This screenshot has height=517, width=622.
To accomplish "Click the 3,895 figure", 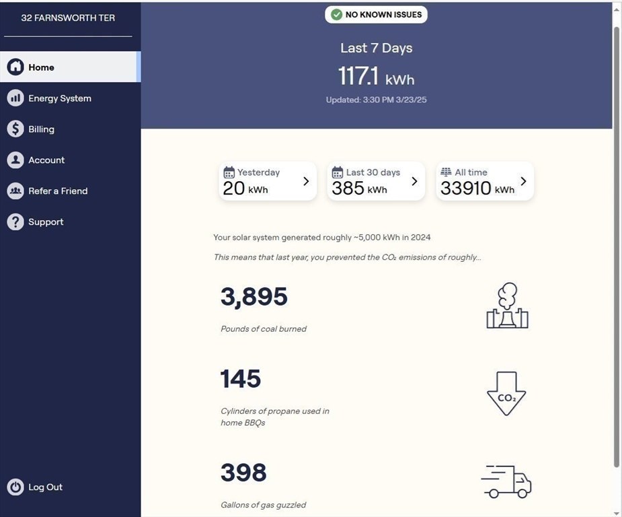I will coord(254,297).
